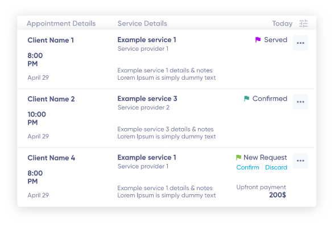Select the Appointment Details column header

[x=61, y=23]
